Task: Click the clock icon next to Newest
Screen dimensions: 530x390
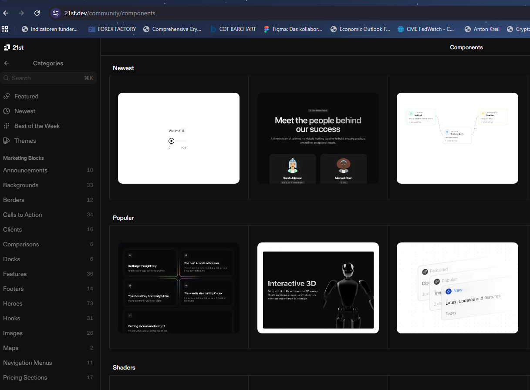Action: [6, 111]
